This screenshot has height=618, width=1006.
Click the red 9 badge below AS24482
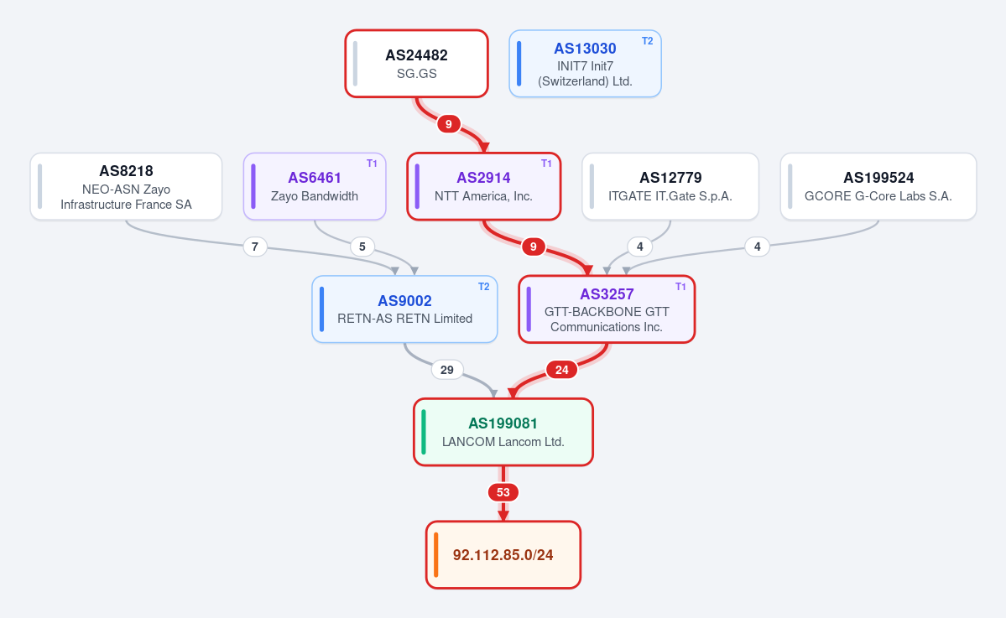[x=449, y=124]
